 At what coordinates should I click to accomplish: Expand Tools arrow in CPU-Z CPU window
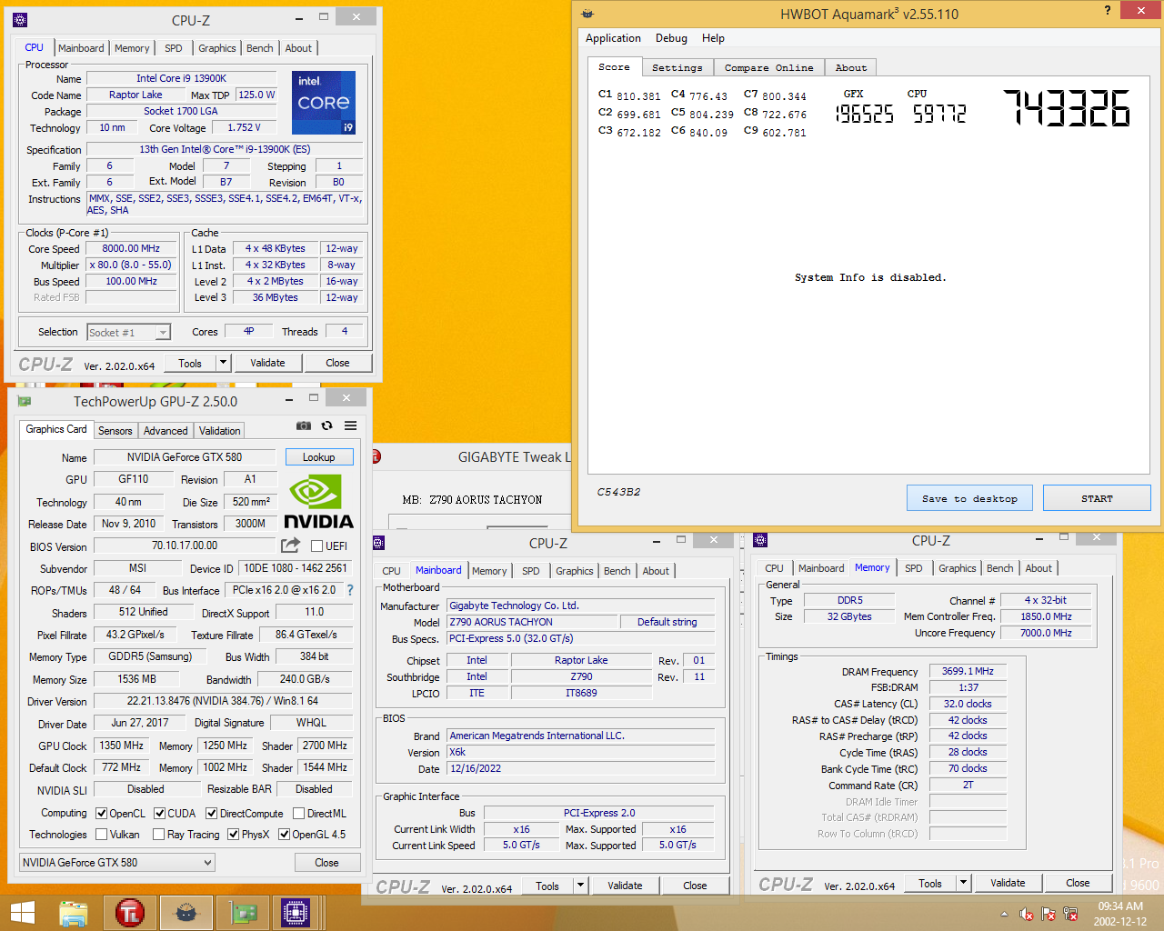click(223, 363)
